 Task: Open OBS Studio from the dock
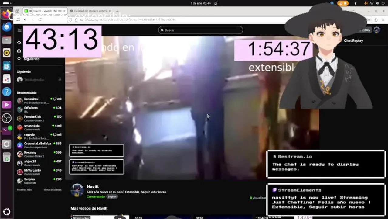click(x=7, y=118)
